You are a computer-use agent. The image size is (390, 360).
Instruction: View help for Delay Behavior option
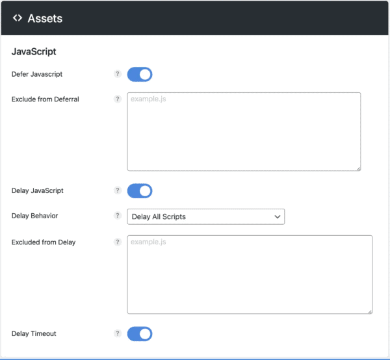coord(118,216)
